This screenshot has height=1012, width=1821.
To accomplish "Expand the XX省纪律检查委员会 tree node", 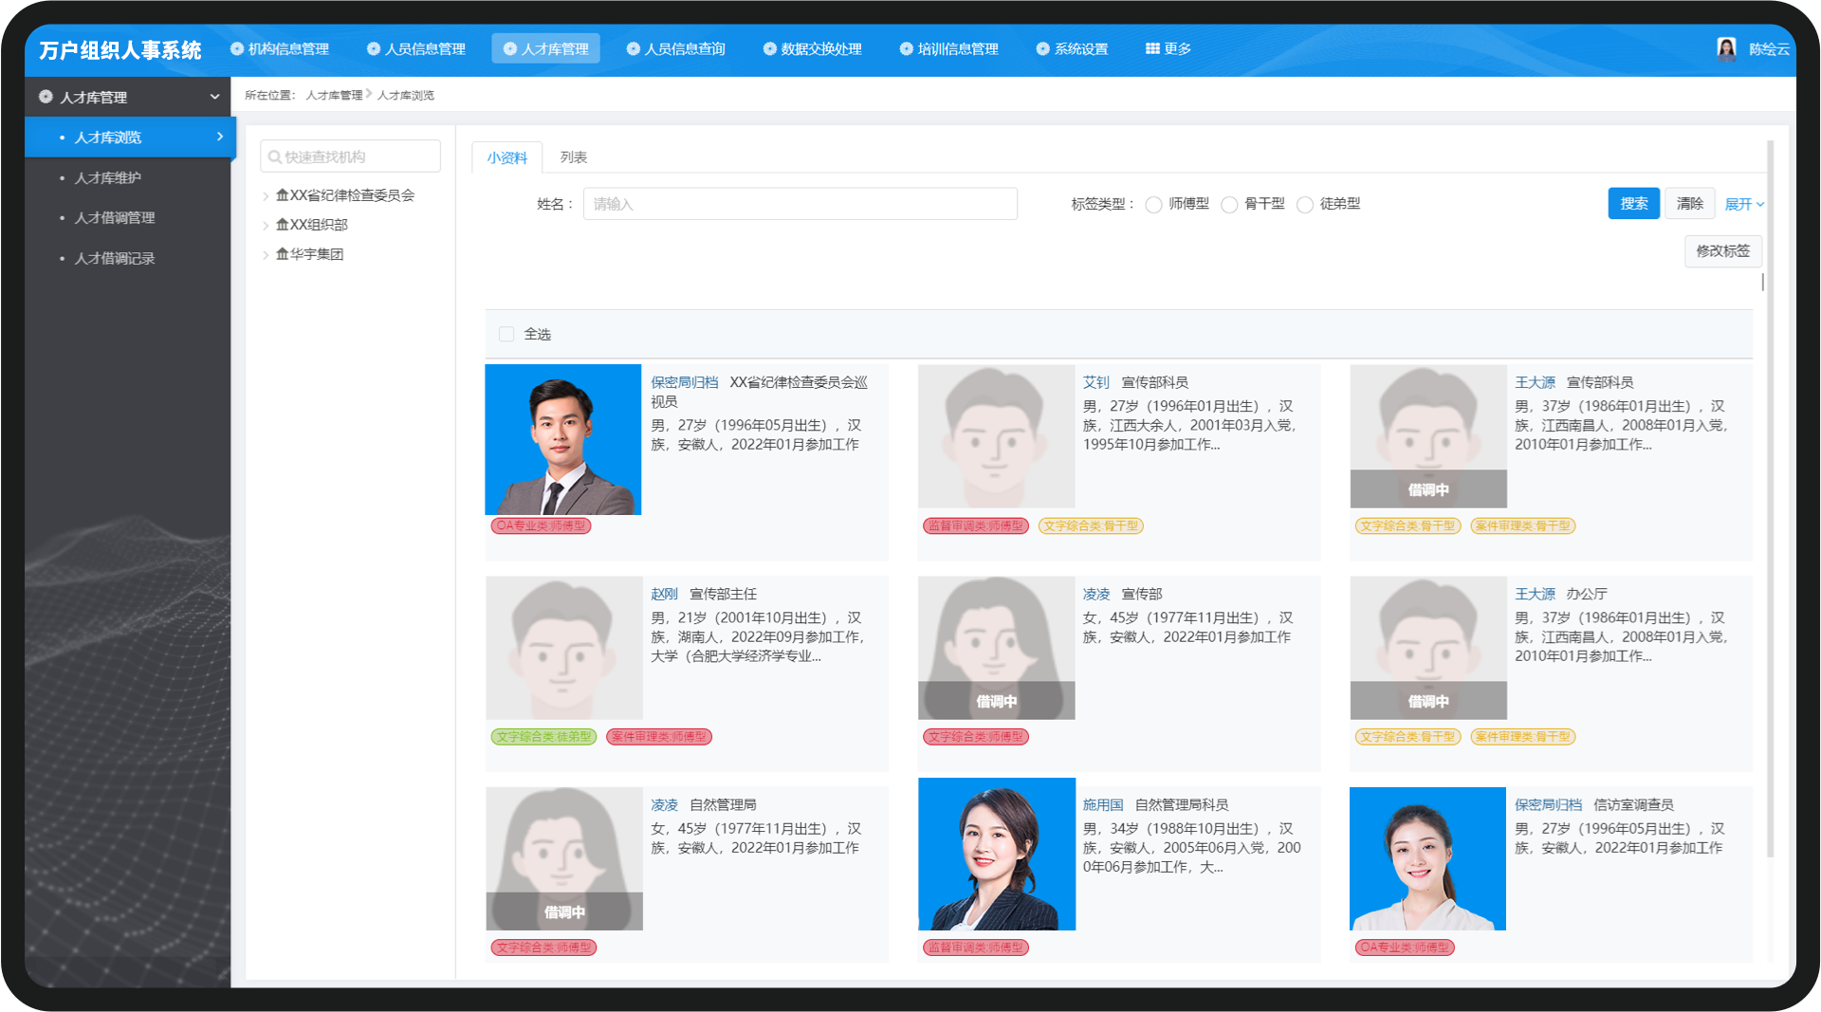I will point(266,196).
